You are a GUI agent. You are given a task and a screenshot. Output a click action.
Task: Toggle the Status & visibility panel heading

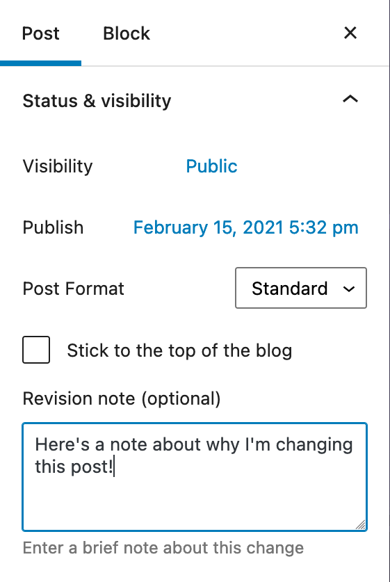(195, 100)
